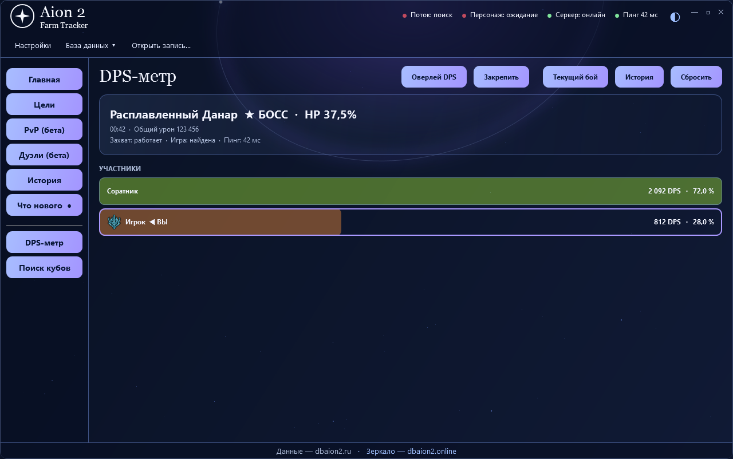Open the Цели section in sidebar

[x=44, y=105]
